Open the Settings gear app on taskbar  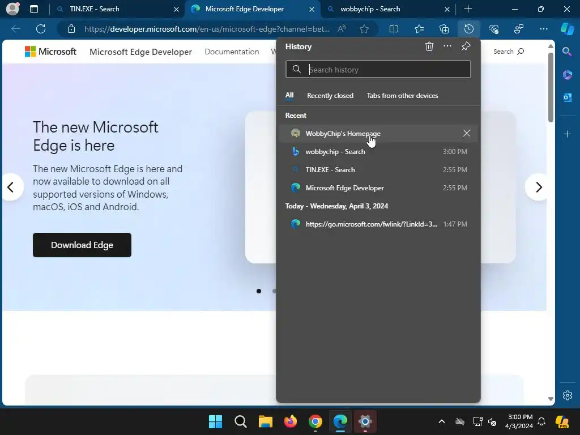click(365, 421)
